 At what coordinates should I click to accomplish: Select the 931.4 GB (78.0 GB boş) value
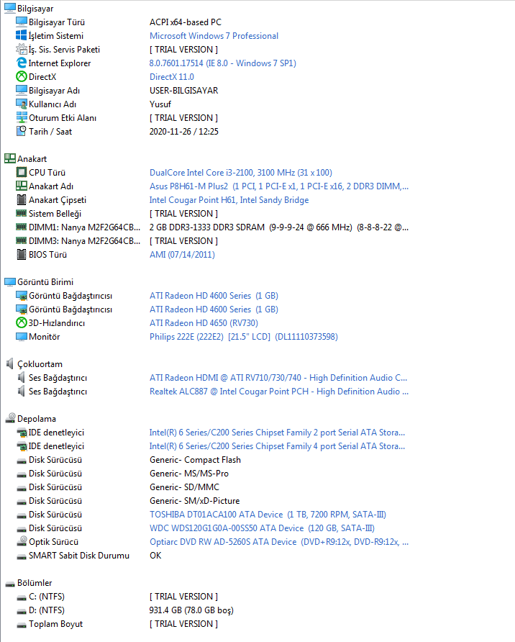click(x=191, y=610)
